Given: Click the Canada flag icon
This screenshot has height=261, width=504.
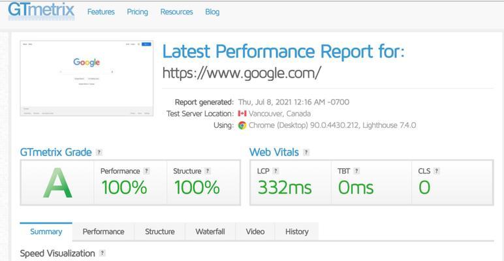Looking at the screenshot, I should [x=242, y=114].
